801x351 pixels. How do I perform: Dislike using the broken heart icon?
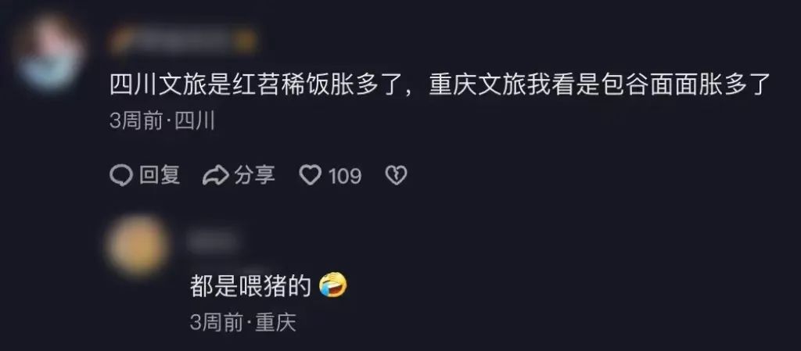(395, 176)
